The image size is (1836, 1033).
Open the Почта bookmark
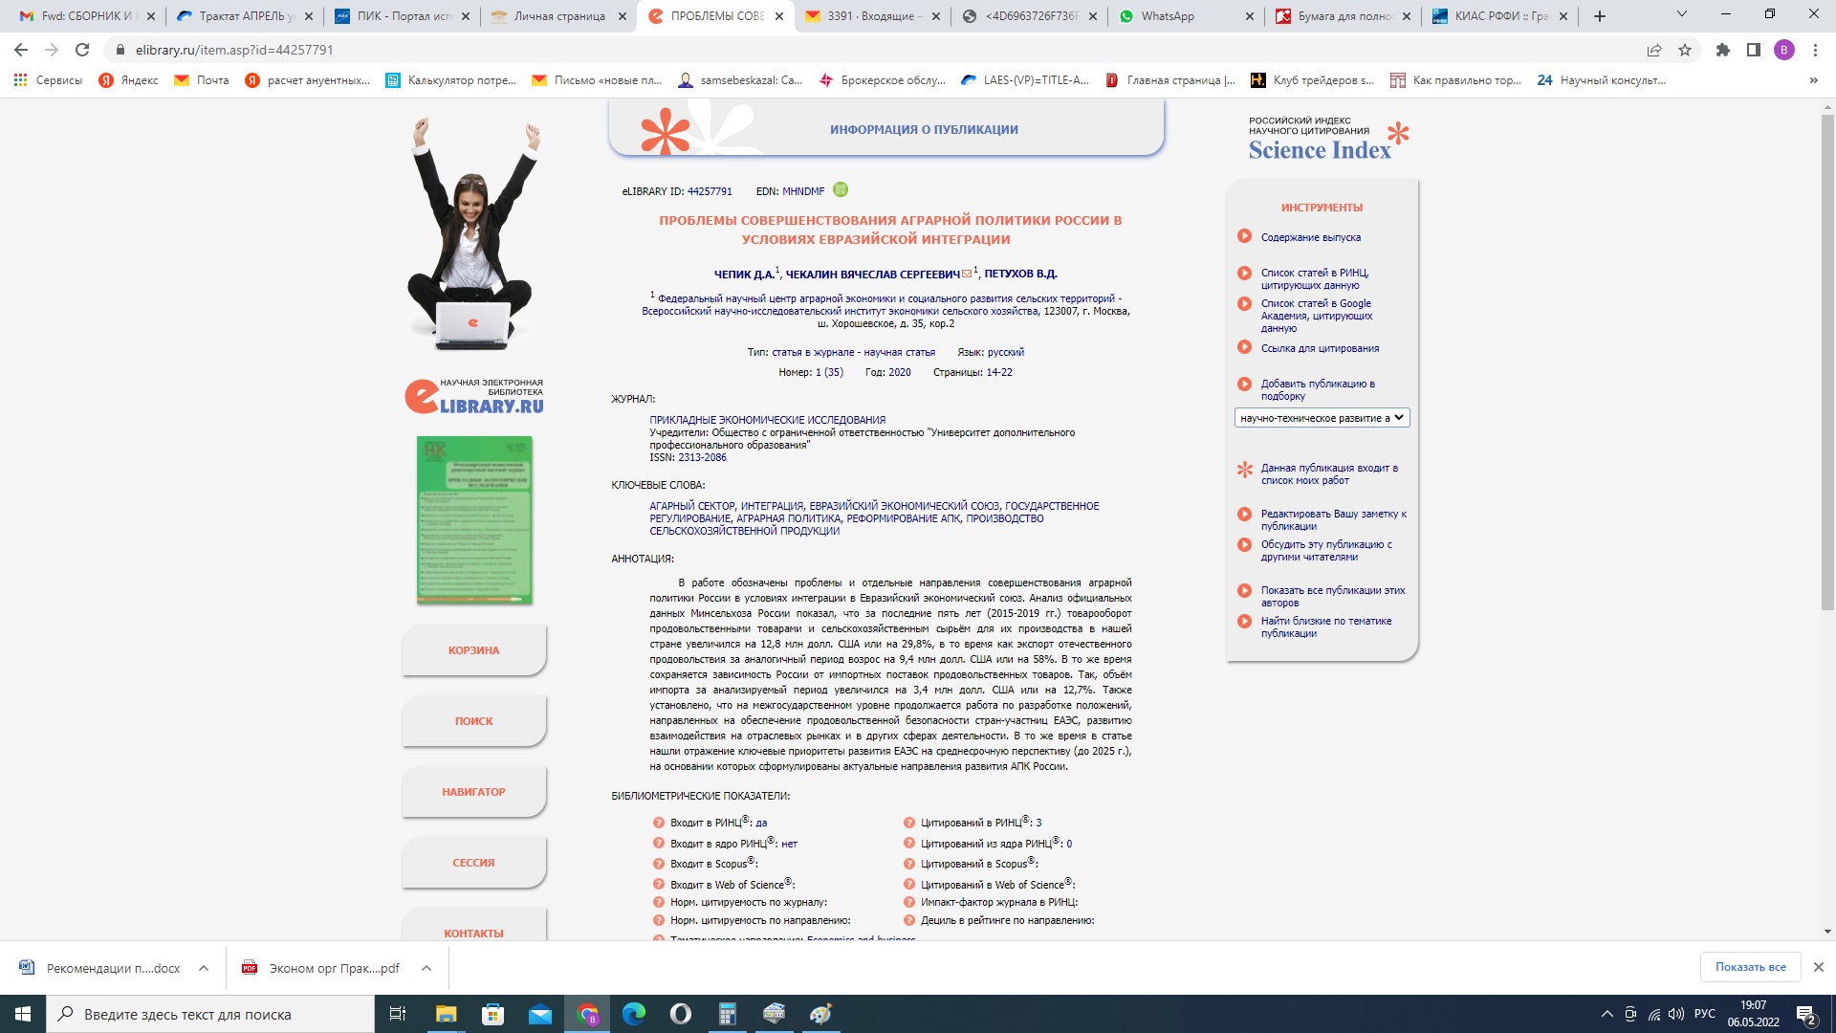(x=202, y=80)
